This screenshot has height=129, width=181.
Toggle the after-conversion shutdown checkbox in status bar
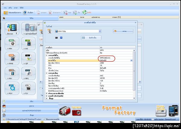(x=153, y=119)
